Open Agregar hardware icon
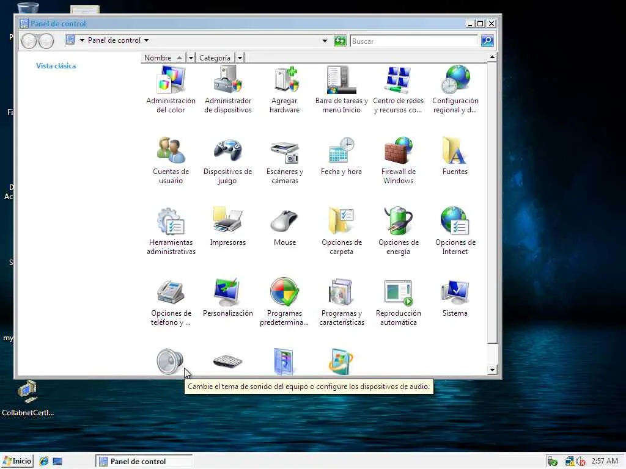 coord(285,80)
